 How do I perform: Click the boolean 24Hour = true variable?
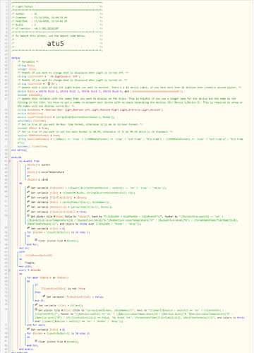pos(33,128)
